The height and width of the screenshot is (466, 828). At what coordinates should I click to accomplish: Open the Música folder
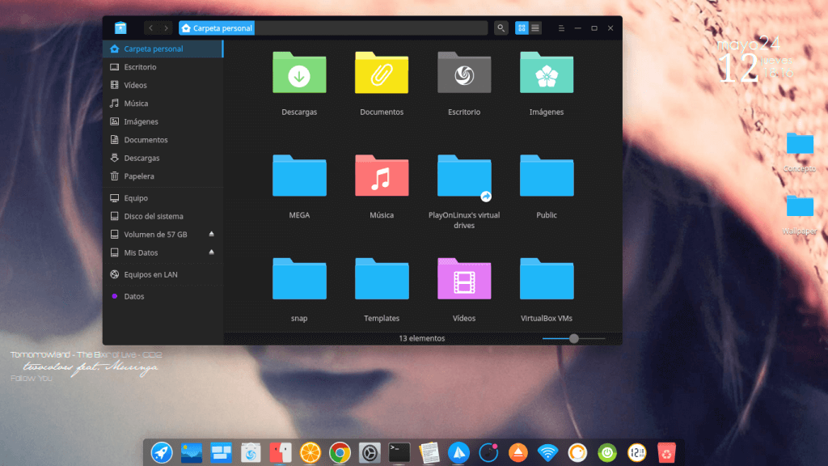click(x=382, y=176)
